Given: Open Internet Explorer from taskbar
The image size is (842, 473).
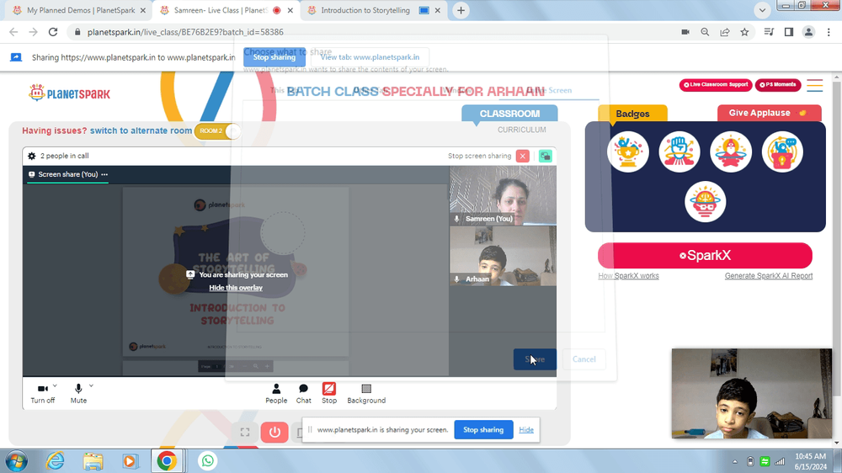Looking at the screenshot, I should 55,461.
